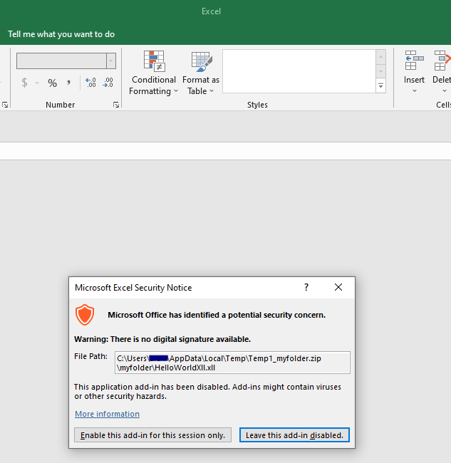451x463 pixels.
Task: Click 'Microsoft Excel Security Notice' title text
Action: coord(133,288)
